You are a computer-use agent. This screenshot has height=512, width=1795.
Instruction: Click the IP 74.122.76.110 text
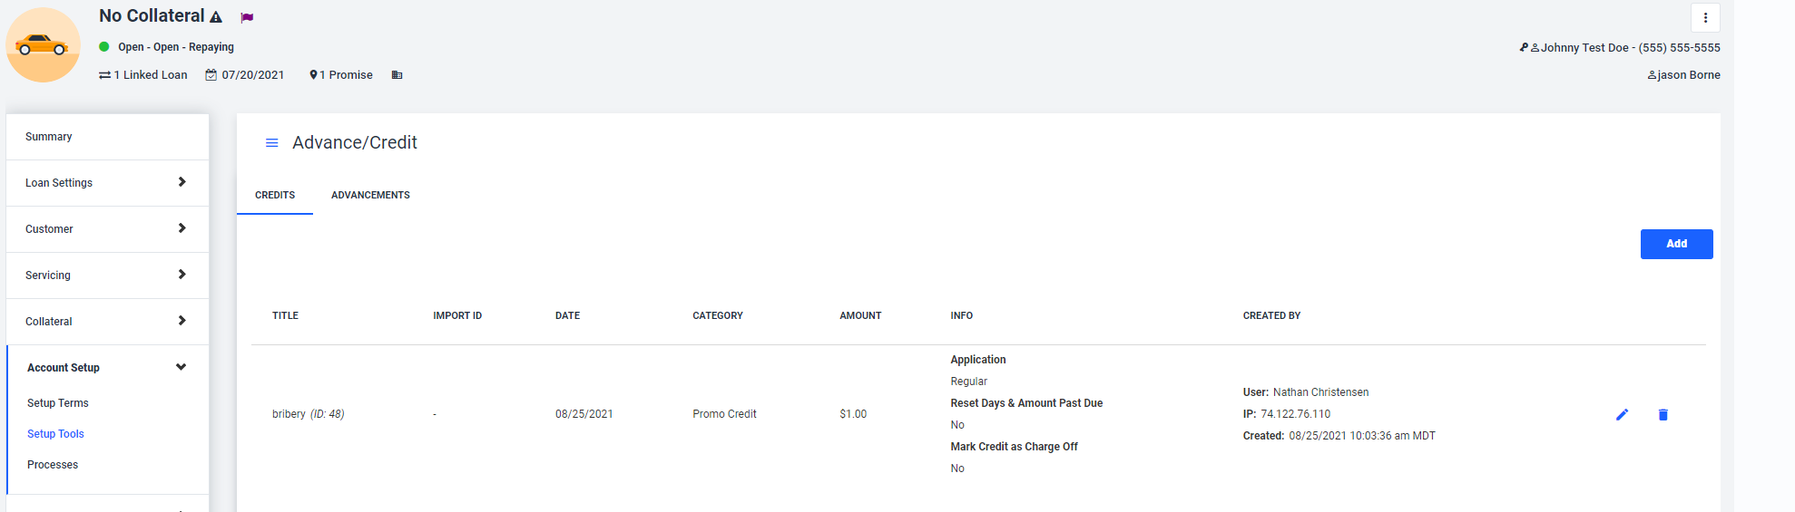tap(1287, 414)
